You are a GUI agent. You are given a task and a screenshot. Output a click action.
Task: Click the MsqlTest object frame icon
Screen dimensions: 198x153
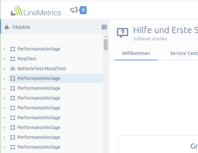13,59
